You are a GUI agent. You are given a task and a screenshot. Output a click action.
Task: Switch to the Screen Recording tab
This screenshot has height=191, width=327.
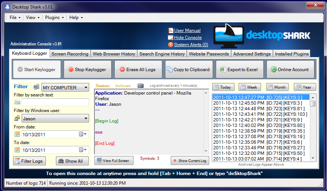tap(70, 54)
